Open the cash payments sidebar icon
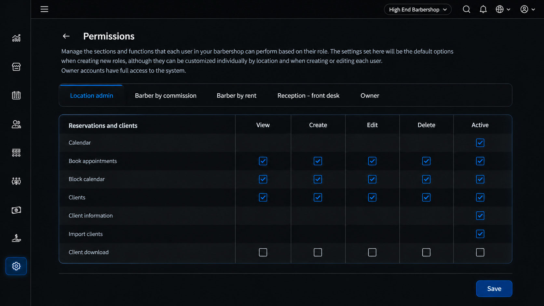Image resolution: width=544 pixels, height=306 pixels. (16, 210)
